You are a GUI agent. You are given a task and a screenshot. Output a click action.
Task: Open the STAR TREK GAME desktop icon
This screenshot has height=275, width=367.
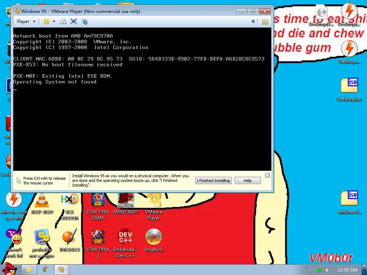pyautogui.click(x=98, y=207)
